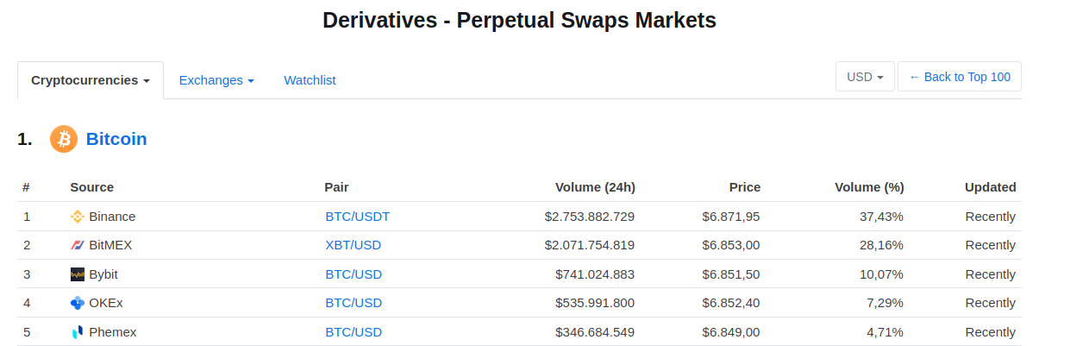Image resolution: width=1070 pixels, height=346 pixels.
Task: Click the Phemex exchange icon
Action: pos(78,332)
